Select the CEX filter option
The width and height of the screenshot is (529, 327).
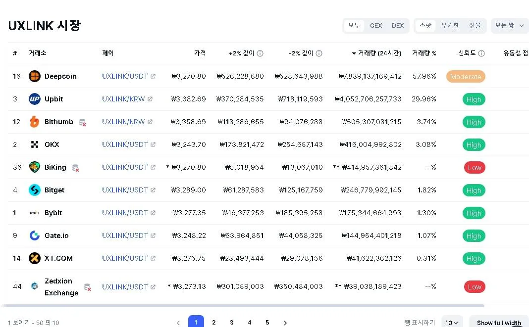point(376,26)
